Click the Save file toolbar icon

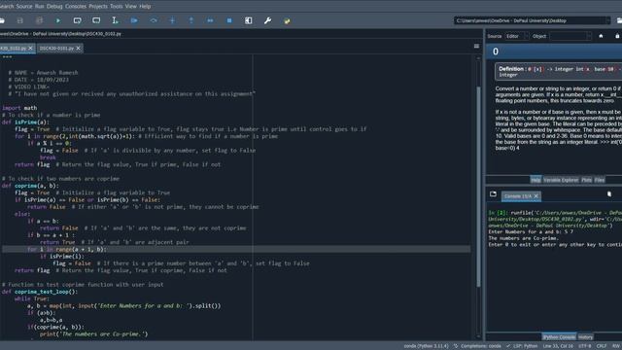point(19,20)
